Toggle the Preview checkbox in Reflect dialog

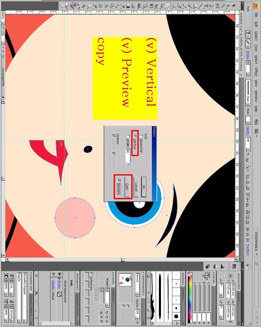click(x=119, y=181)
